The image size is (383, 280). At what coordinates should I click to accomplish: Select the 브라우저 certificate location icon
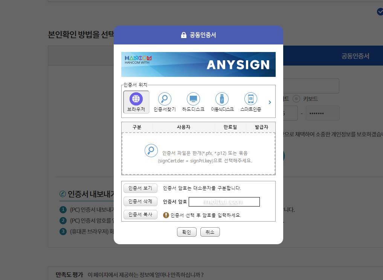click(x=136, y=101)
